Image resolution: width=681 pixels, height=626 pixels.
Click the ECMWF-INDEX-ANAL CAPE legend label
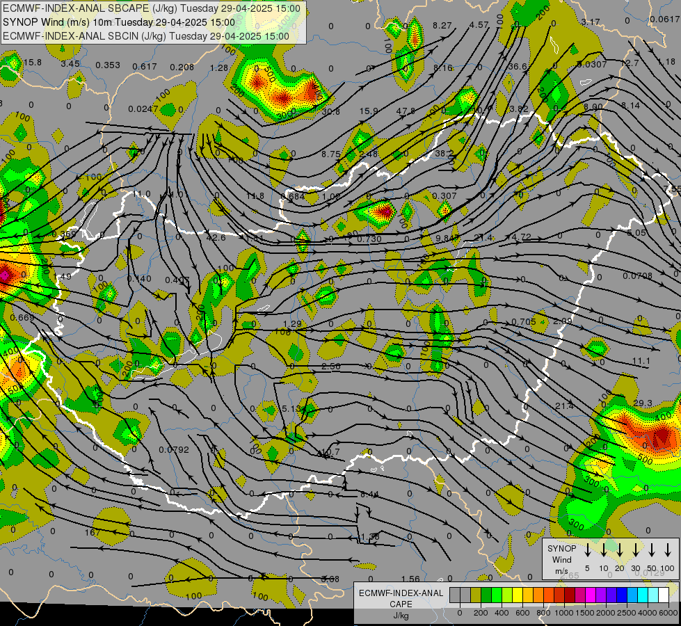click(x=401, y=598)
